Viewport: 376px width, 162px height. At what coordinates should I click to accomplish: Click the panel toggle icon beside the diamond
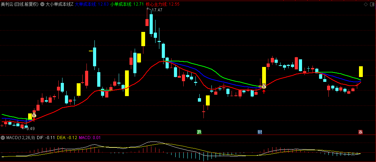[x=372, y=4]
